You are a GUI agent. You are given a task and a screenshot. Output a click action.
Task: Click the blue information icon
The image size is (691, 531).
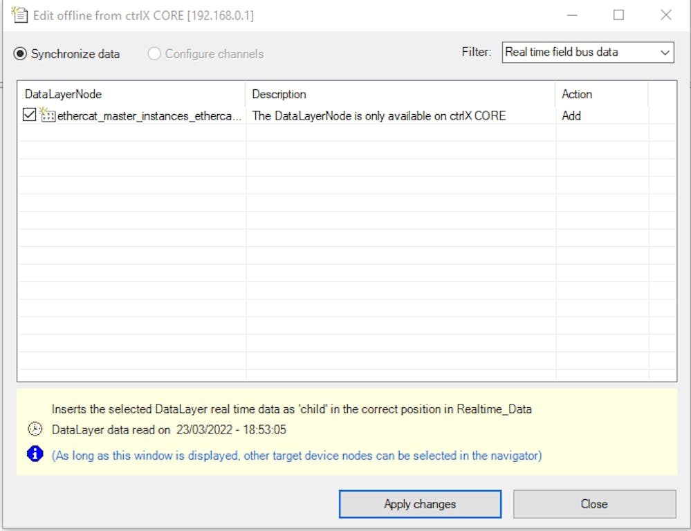pyautogui.click(x=35, y=454)
